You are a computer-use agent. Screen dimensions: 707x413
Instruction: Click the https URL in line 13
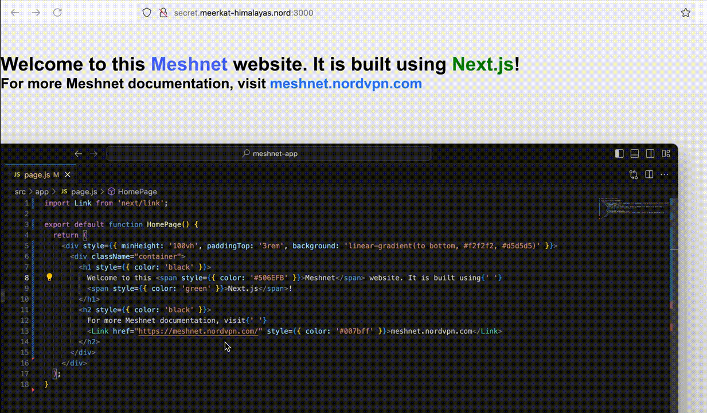tap(198, 331)
